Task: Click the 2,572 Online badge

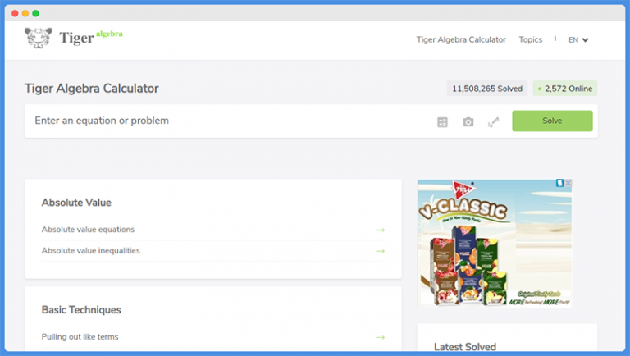Action: click(x=565, y=89)
